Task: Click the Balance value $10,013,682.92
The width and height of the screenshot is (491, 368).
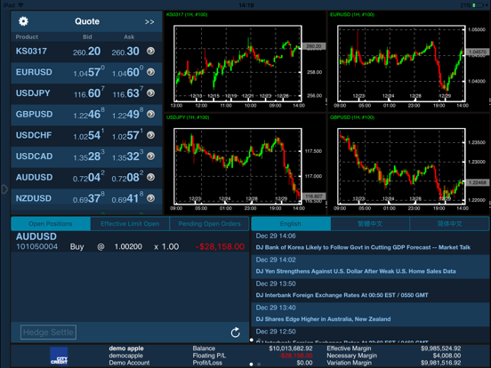Action: coord(291,348)
